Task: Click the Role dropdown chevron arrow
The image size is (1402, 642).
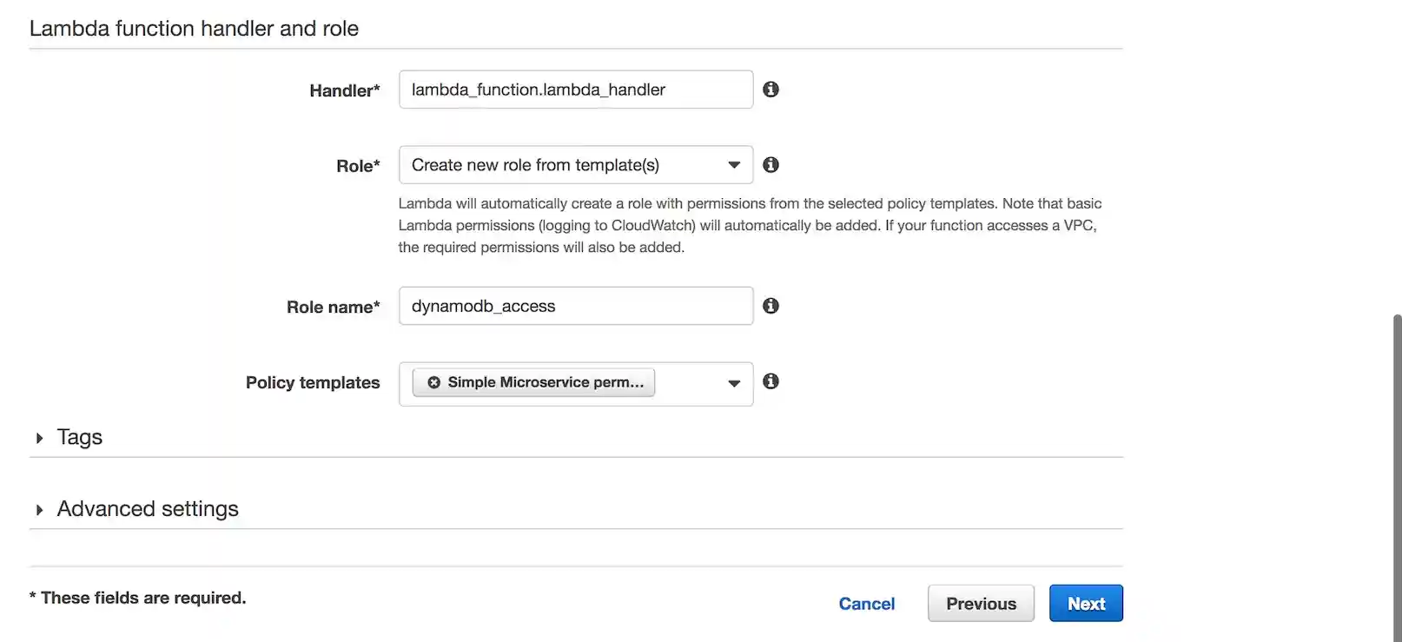Action: click(734, 164)
